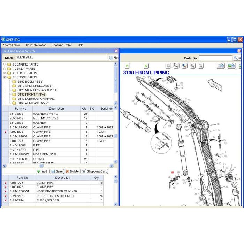This screenshot has width=244, height=244.
Task: Toggle check mark for S2212266 cart row
Action: coord(6,196)
